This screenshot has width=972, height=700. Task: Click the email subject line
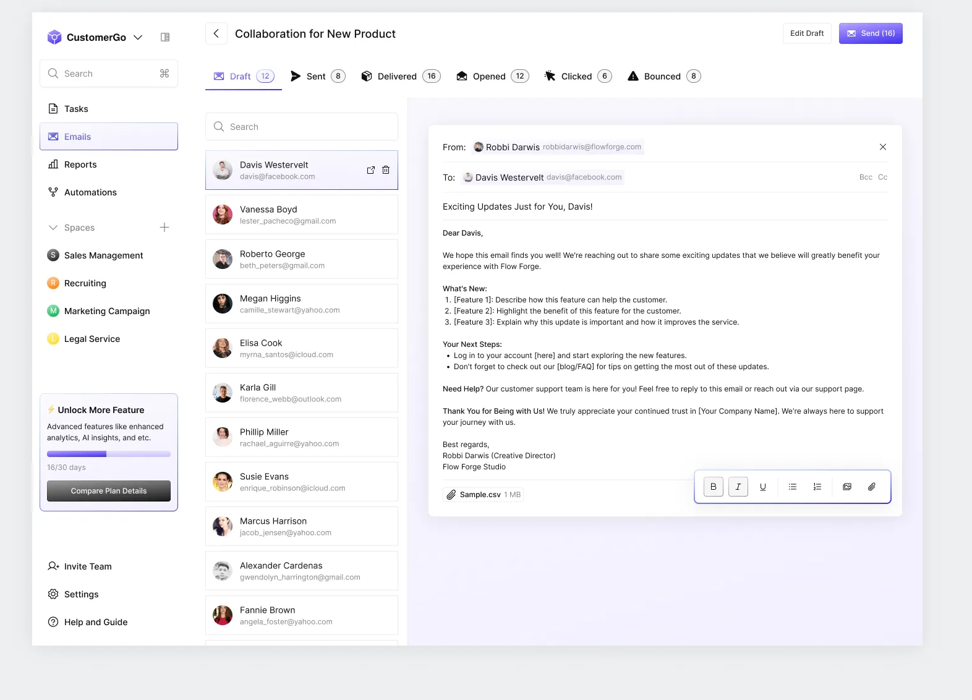point(518,207)
